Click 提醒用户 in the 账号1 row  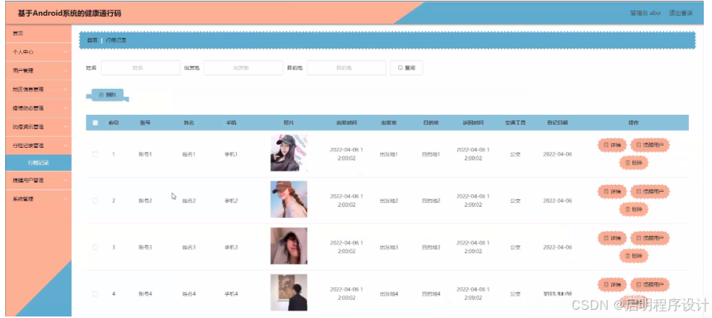[650, 145]
